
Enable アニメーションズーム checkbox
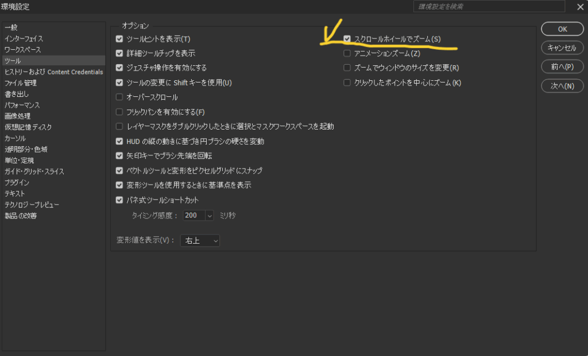[x=347, y=53]
